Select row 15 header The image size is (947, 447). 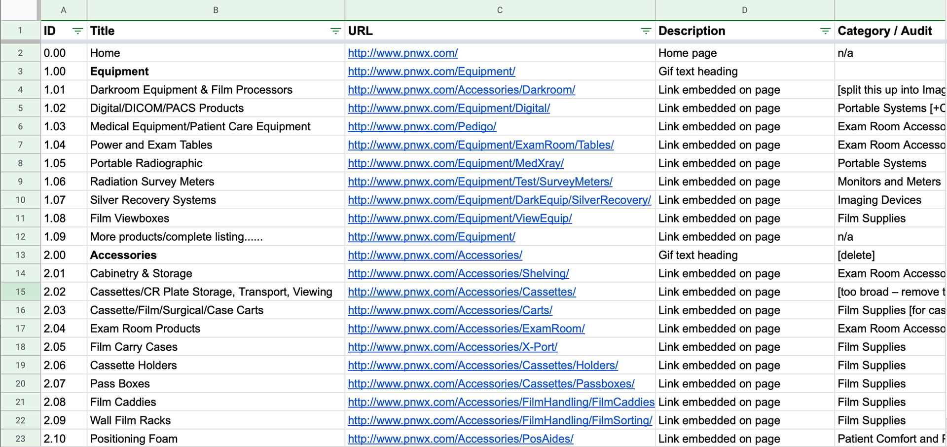20,292
